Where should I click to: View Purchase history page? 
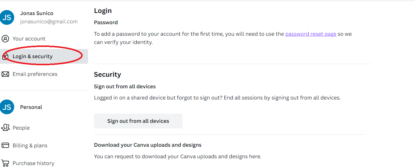(x=44, y=163)
